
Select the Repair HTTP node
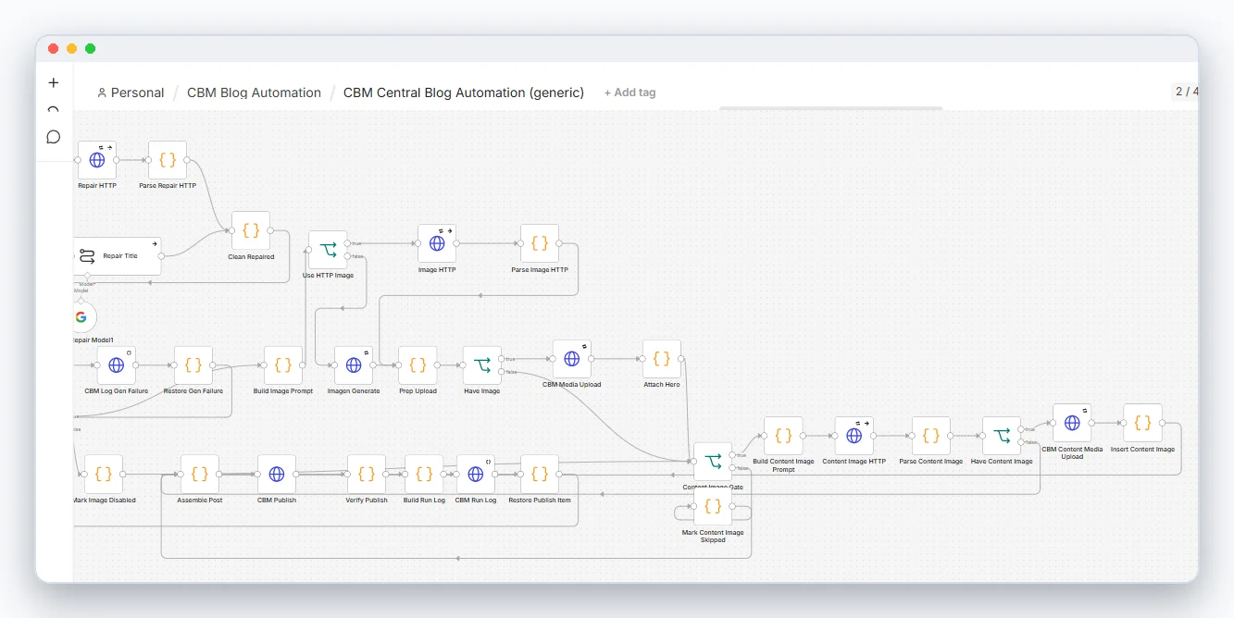coord(97,160)
